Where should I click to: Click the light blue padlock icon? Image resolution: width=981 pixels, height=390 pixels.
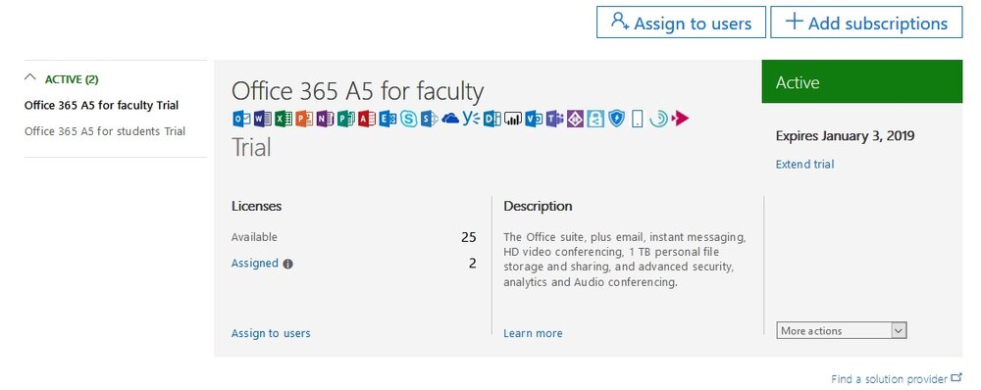coord(595,119)
